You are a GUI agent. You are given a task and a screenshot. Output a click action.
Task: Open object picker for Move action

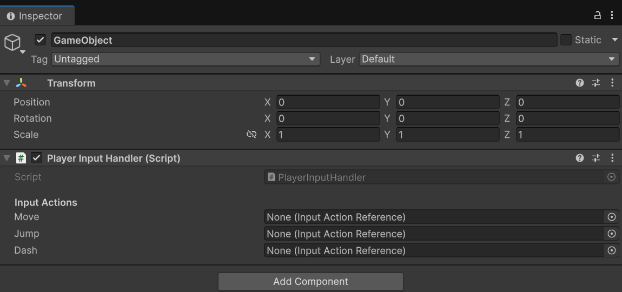pos(612,217)
